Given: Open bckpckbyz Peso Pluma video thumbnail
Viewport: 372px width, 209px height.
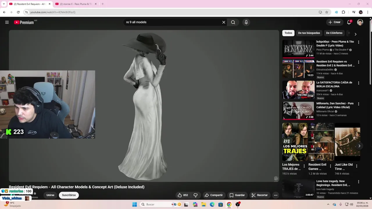Looking at the screenshot, I should (298, 49).
